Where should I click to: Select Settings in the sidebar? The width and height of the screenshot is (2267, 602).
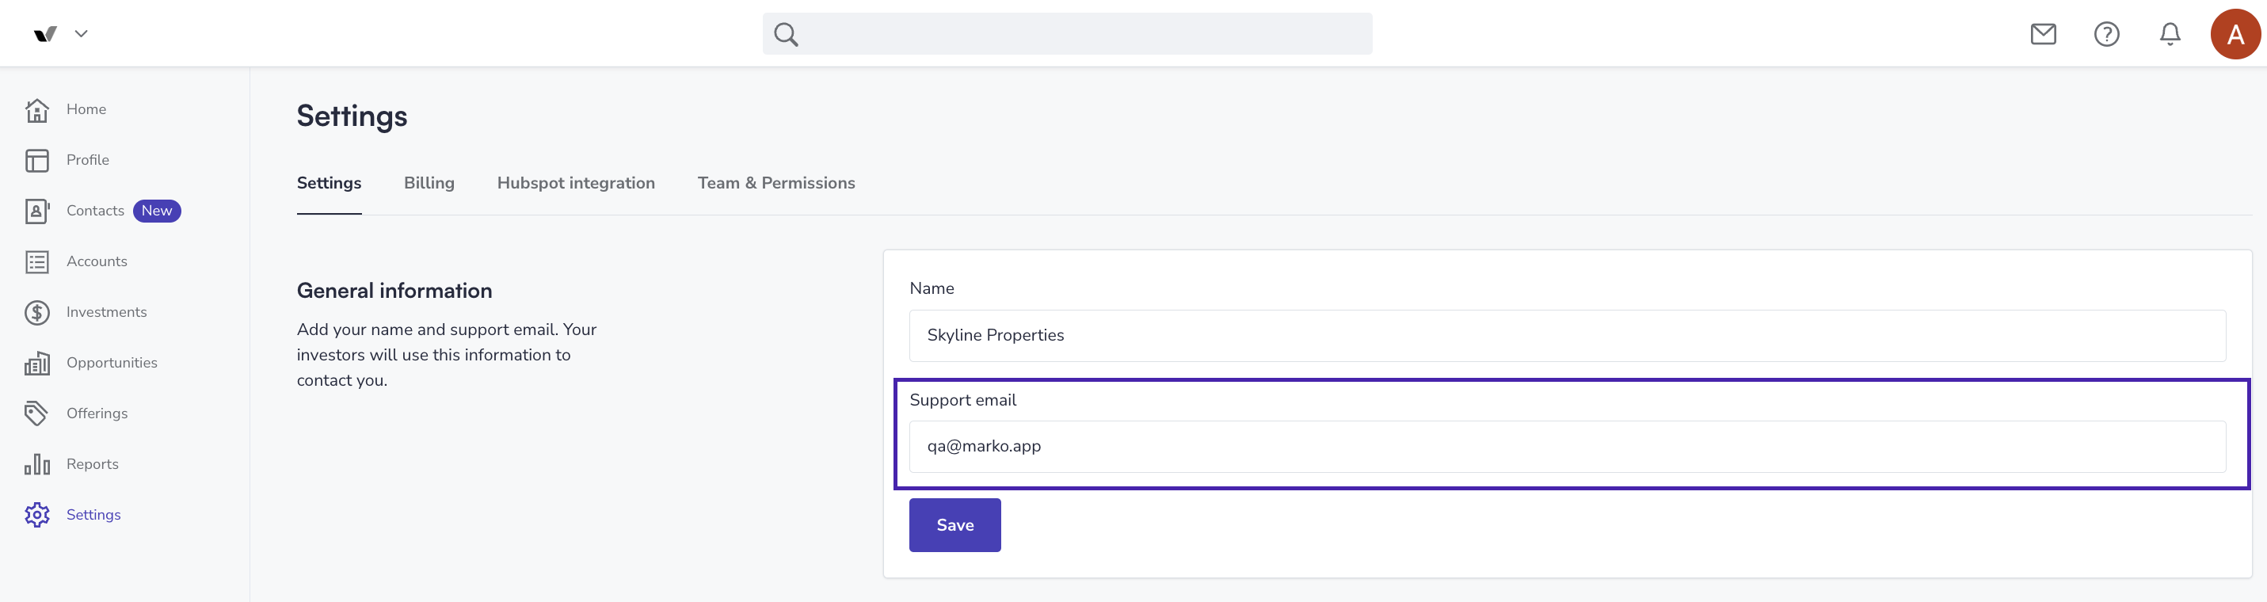click(x=93, y=515)
